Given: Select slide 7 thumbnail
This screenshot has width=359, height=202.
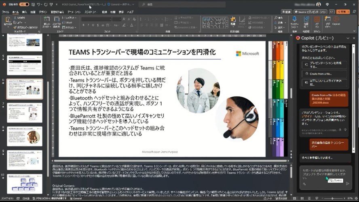Looking at the screenshot, I should [25, 112].
